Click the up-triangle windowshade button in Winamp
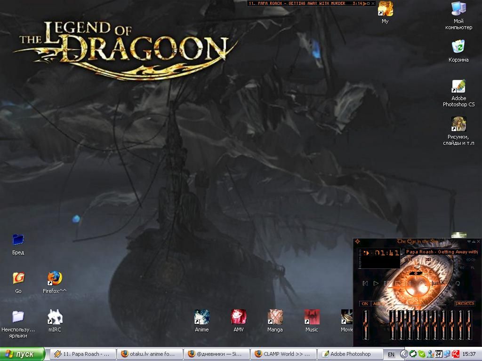The image size is (482, 361). (474, 242)
